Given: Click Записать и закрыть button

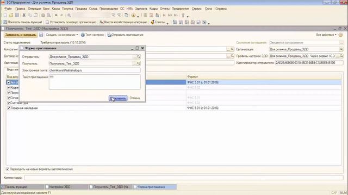Looking at the screenshot, I should [x=21, y=35].
